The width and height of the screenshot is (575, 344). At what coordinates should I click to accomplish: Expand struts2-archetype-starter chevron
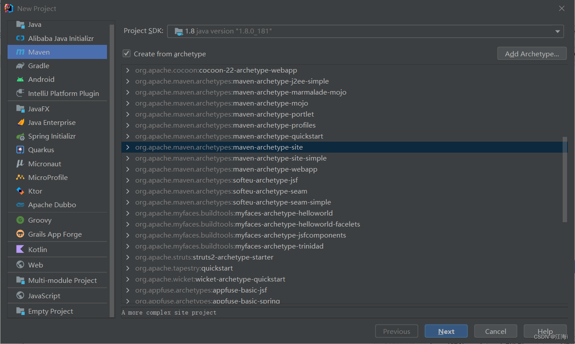click(128, 257)
